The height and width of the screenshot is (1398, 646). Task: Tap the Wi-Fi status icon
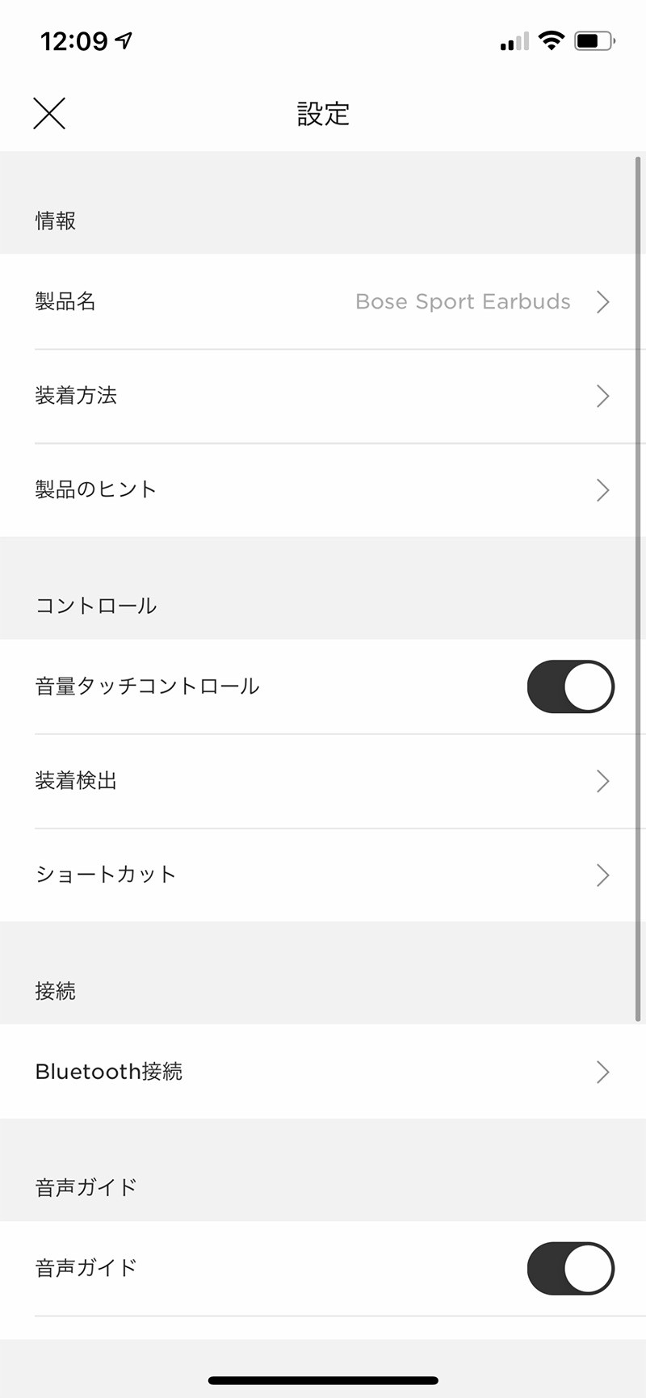(551, 40)
